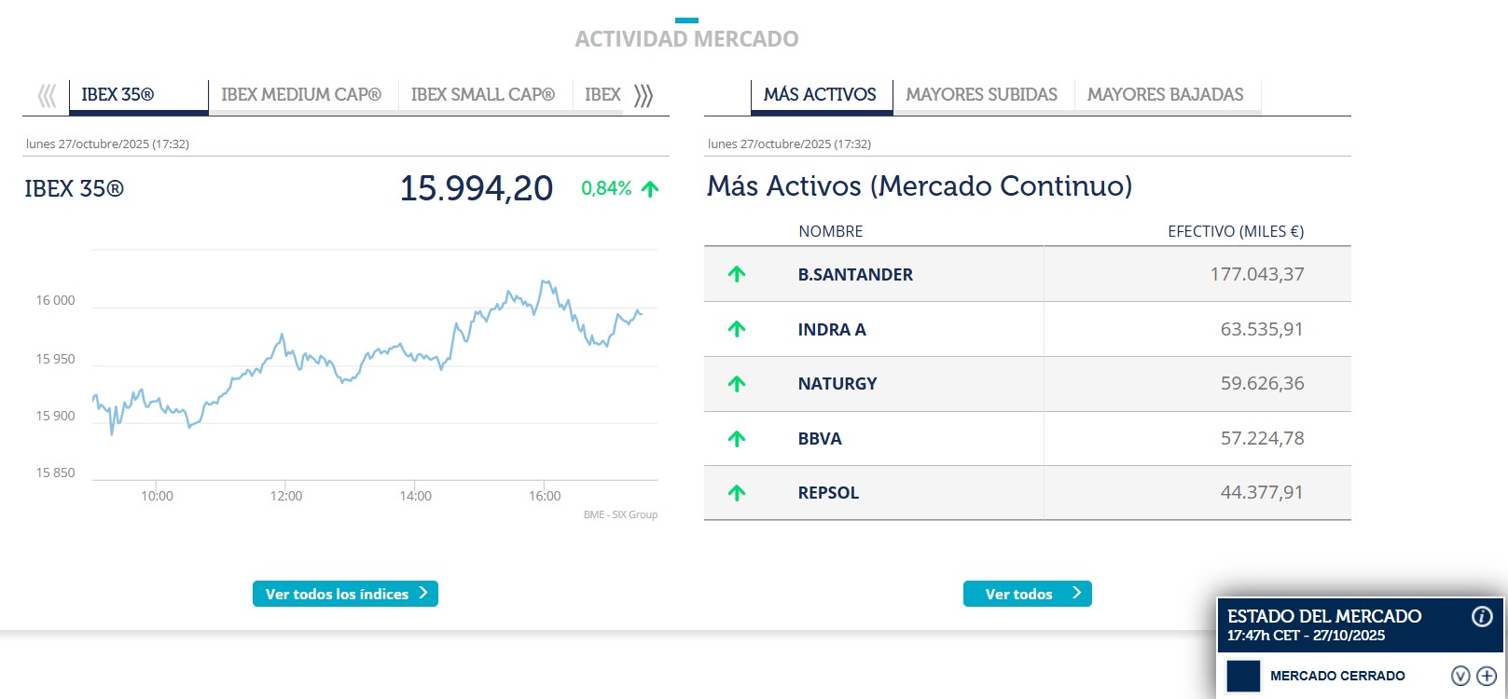Click the green up arrow next to IBEX 35 percentage
Image resolution: width=1508 pixels, height=699 pixels.
click(x=650, y=189)
